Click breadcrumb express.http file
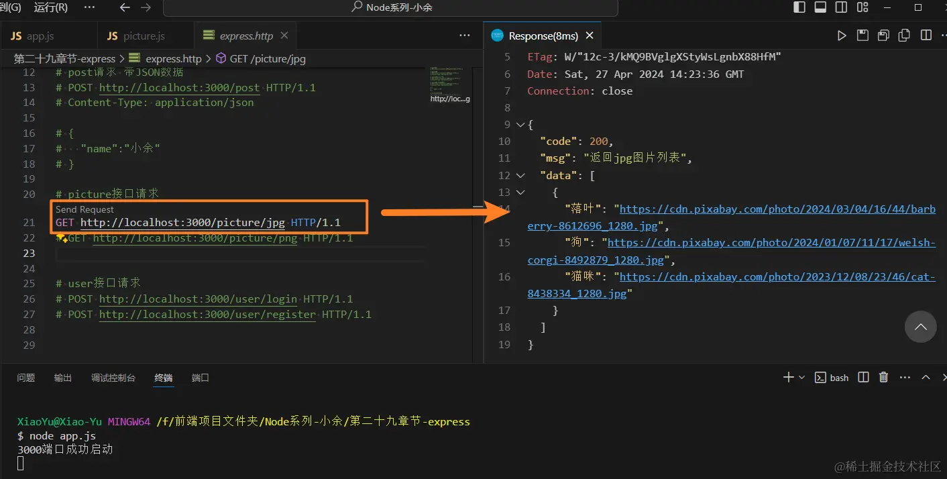 [x=166, y=58]
